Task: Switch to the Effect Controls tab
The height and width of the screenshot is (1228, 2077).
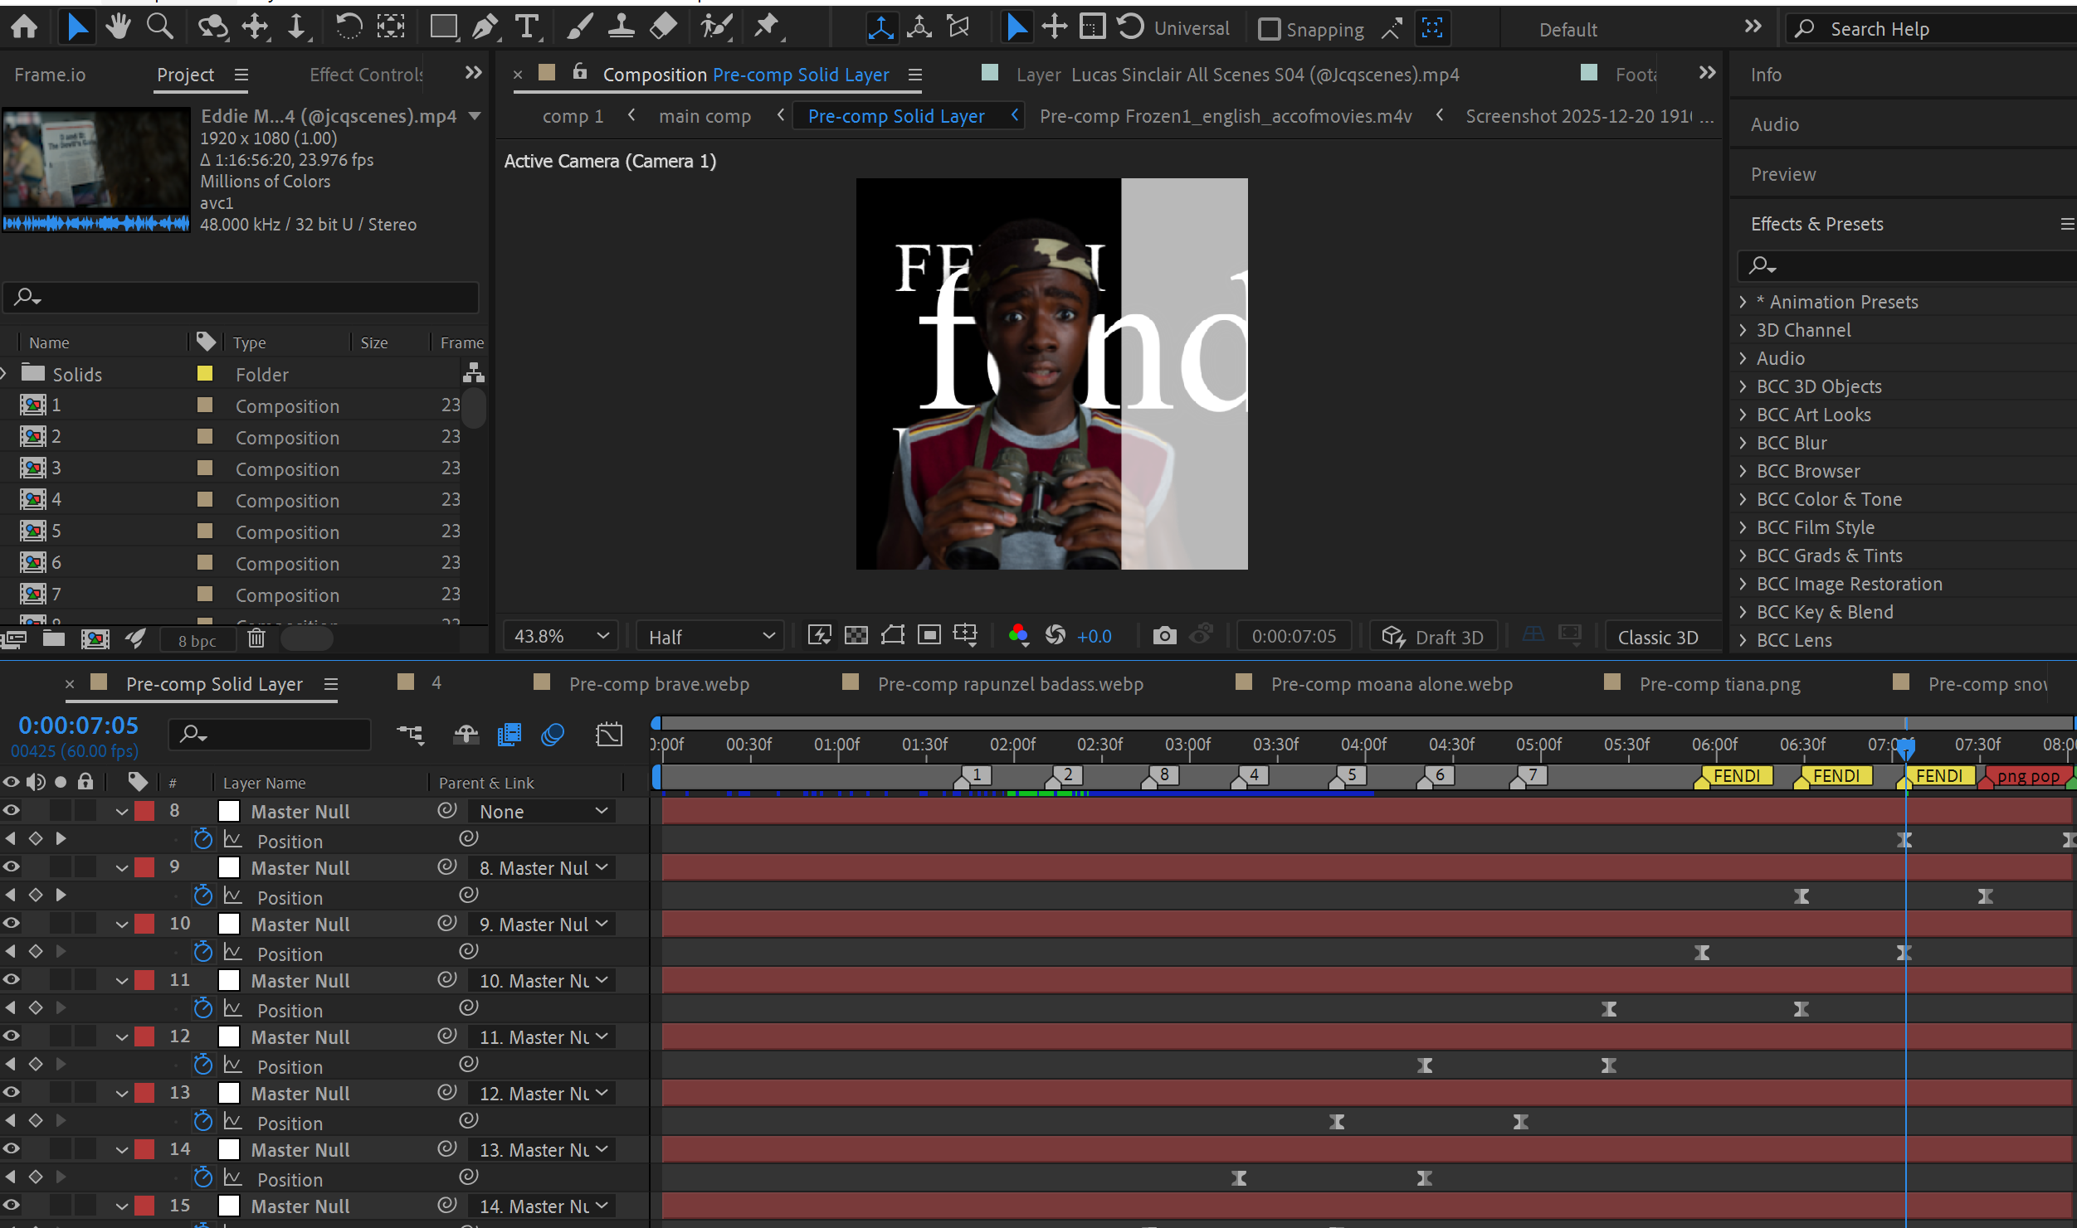Action: (x=366, y=75)
